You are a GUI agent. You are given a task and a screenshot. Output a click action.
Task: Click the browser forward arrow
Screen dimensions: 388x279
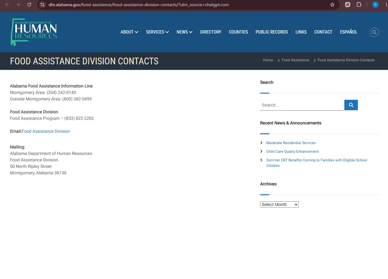tap(18, 5)
